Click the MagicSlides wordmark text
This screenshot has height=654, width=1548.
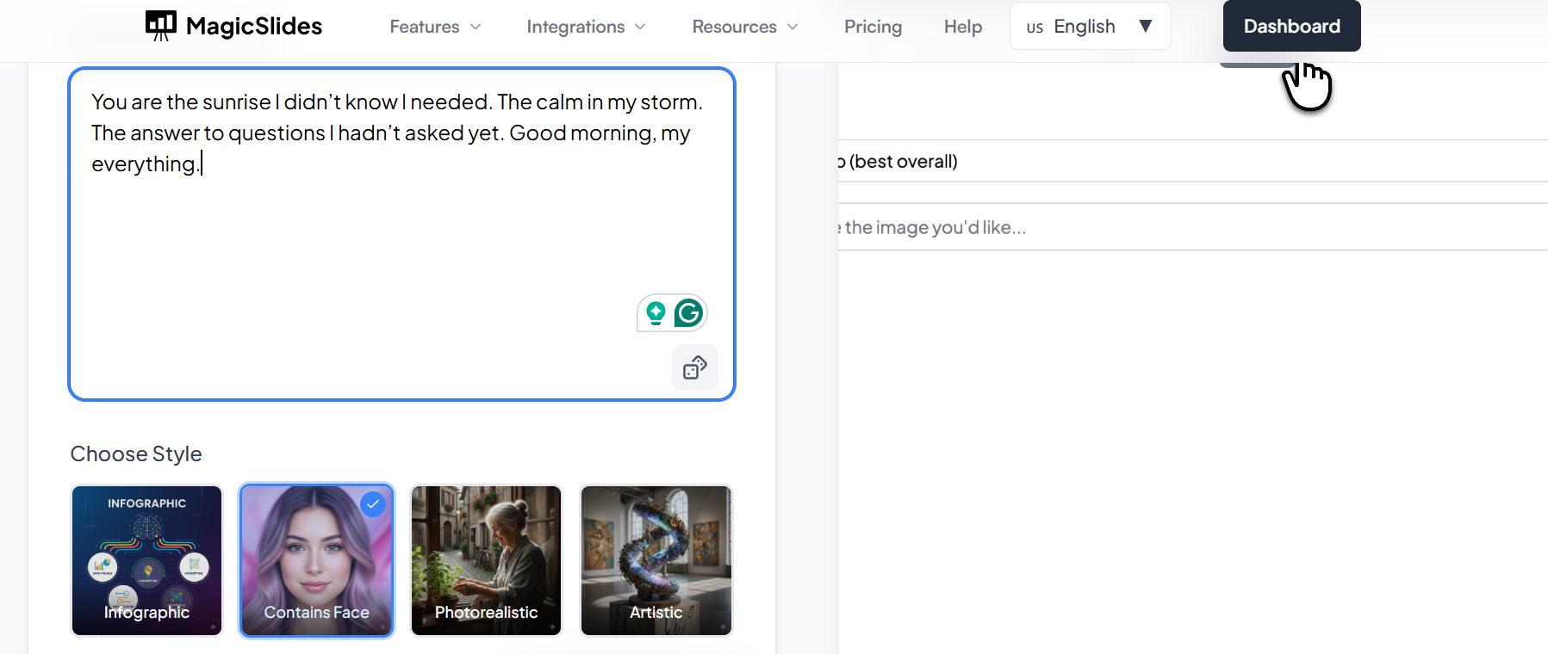tap(254, 27)
